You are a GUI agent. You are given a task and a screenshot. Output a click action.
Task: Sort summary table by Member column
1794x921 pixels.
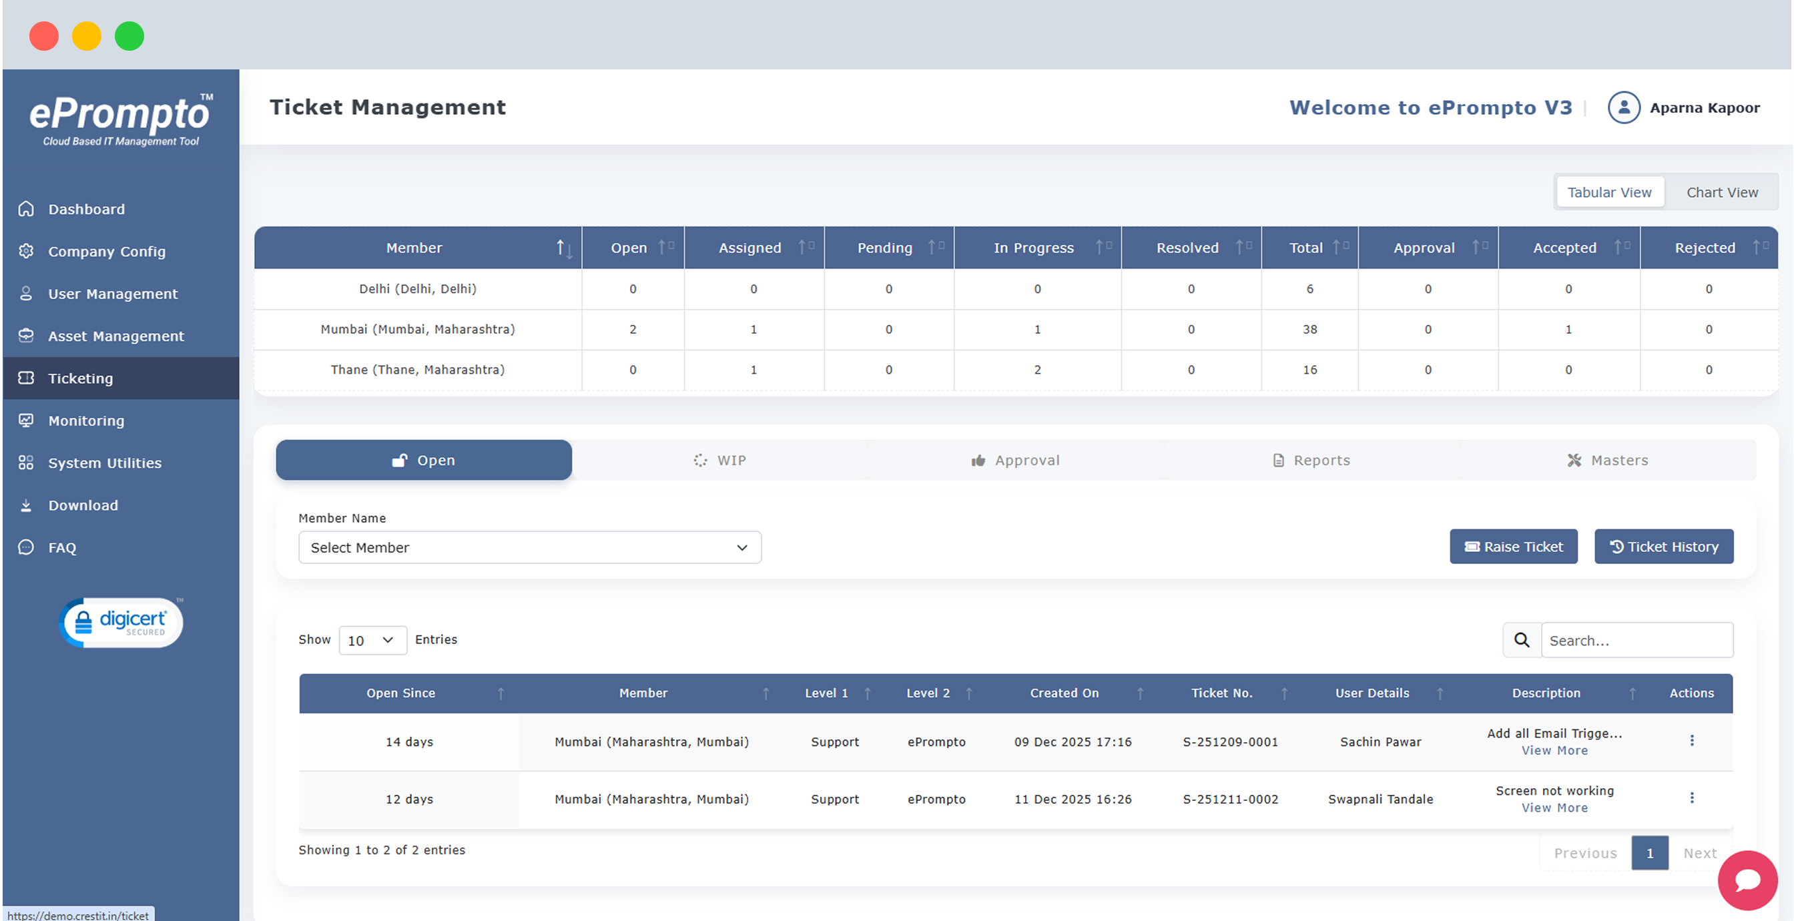[563, 248]
